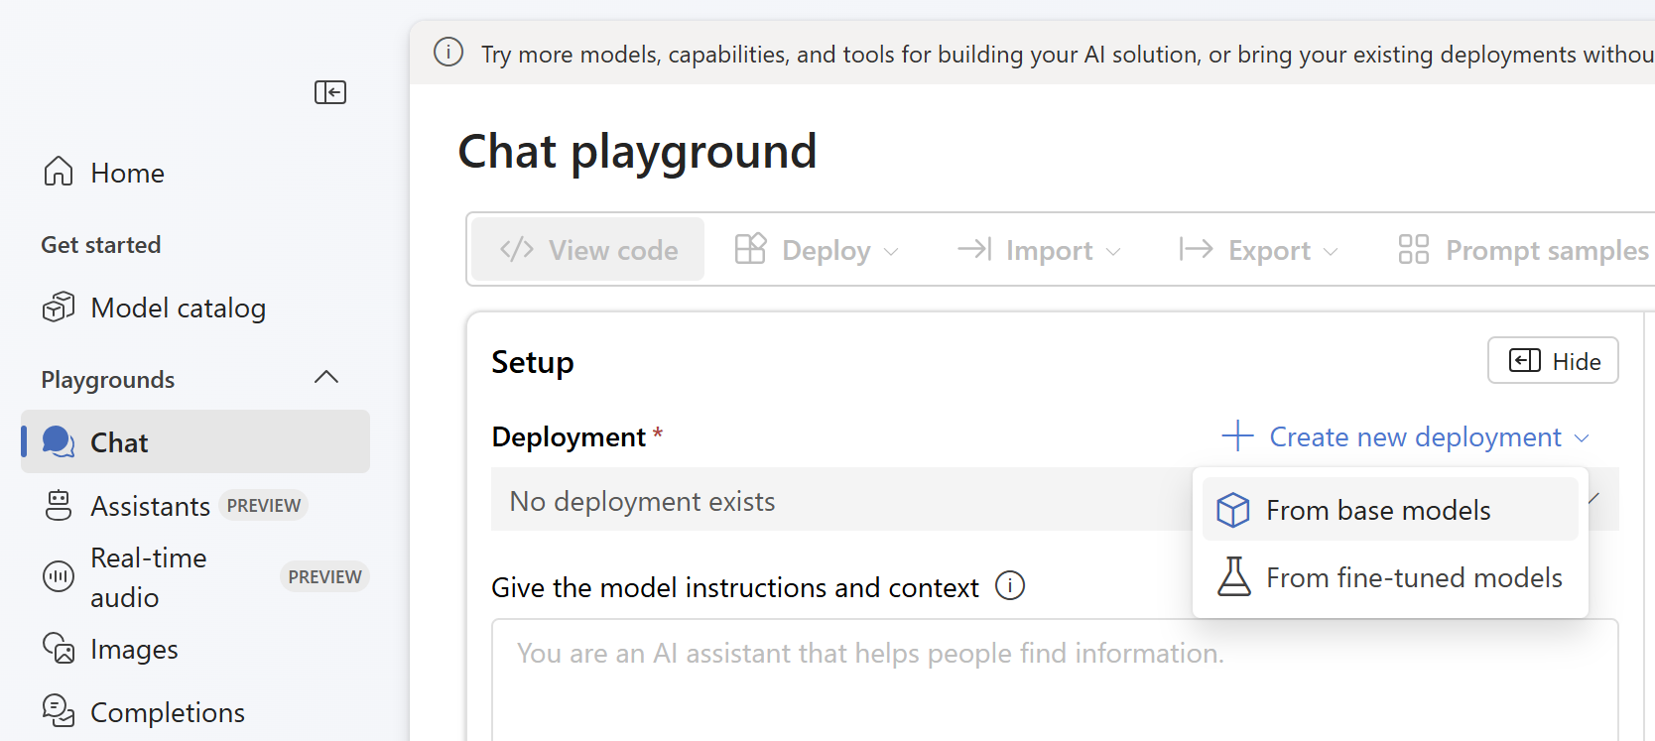
Task: Click the info icon in top banner
Action: [x=448, y=52]
